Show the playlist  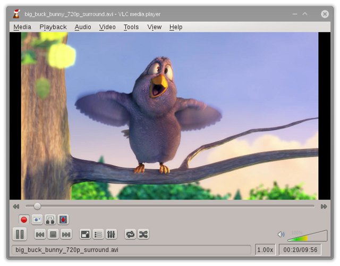pos(98,234)
